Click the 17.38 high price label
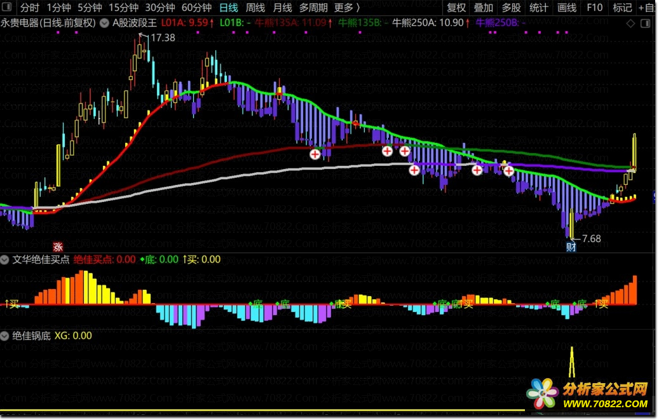Viewport: 659px width, 420px height. click(163, 38)
